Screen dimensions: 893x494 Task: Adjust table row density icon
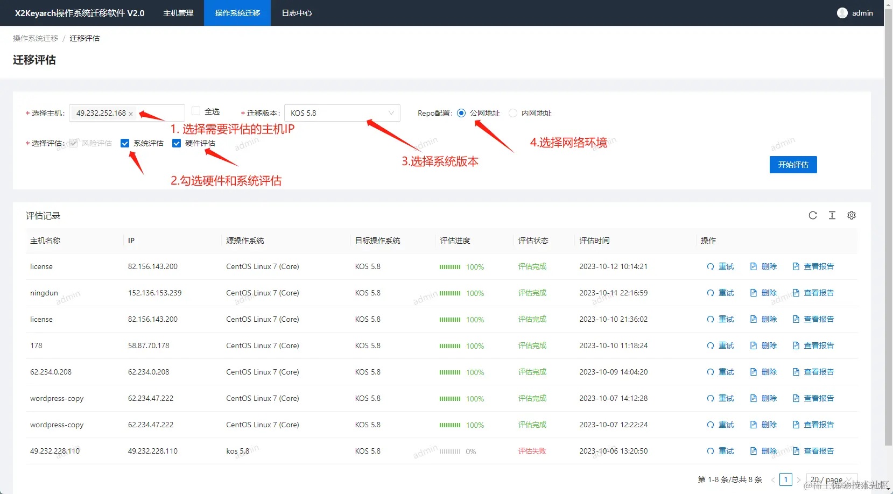coord(832,215)
